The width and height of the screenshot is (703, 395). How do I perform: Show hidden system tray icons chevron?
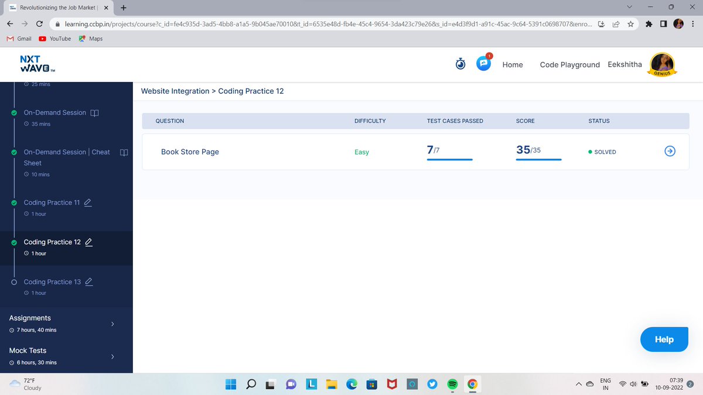[578, 384]
